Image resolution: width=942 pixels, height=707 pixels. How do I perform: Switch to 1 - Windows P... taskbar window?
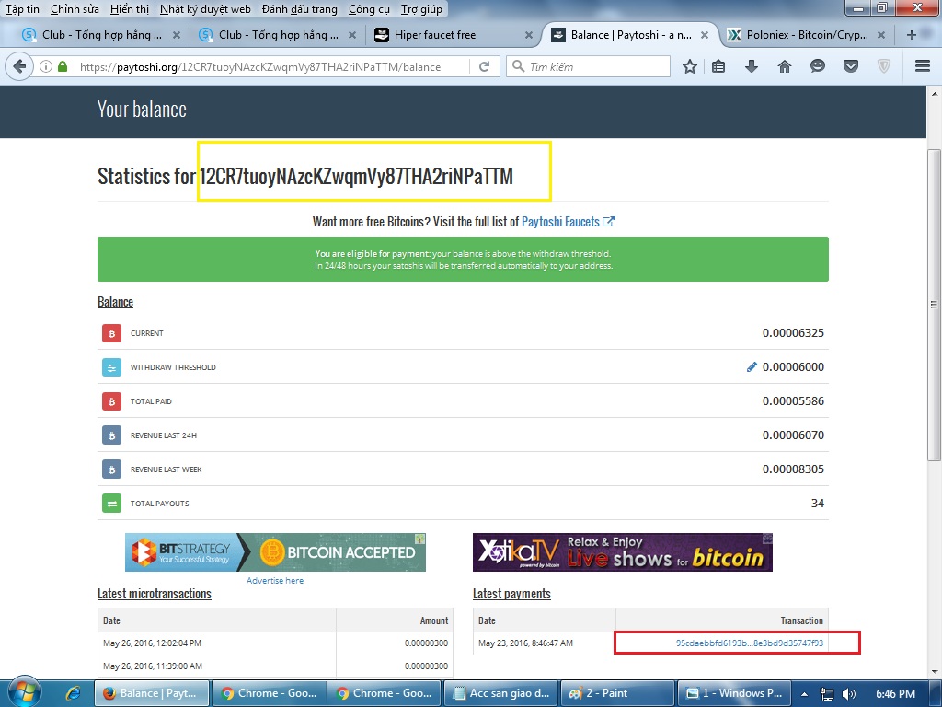pos(734,693)
